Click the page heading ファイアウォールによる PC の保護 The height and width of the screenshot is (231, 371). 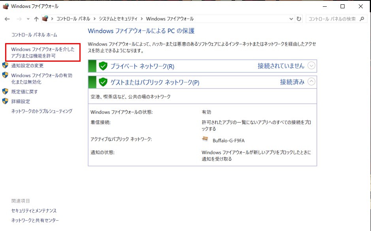(141, 31)
